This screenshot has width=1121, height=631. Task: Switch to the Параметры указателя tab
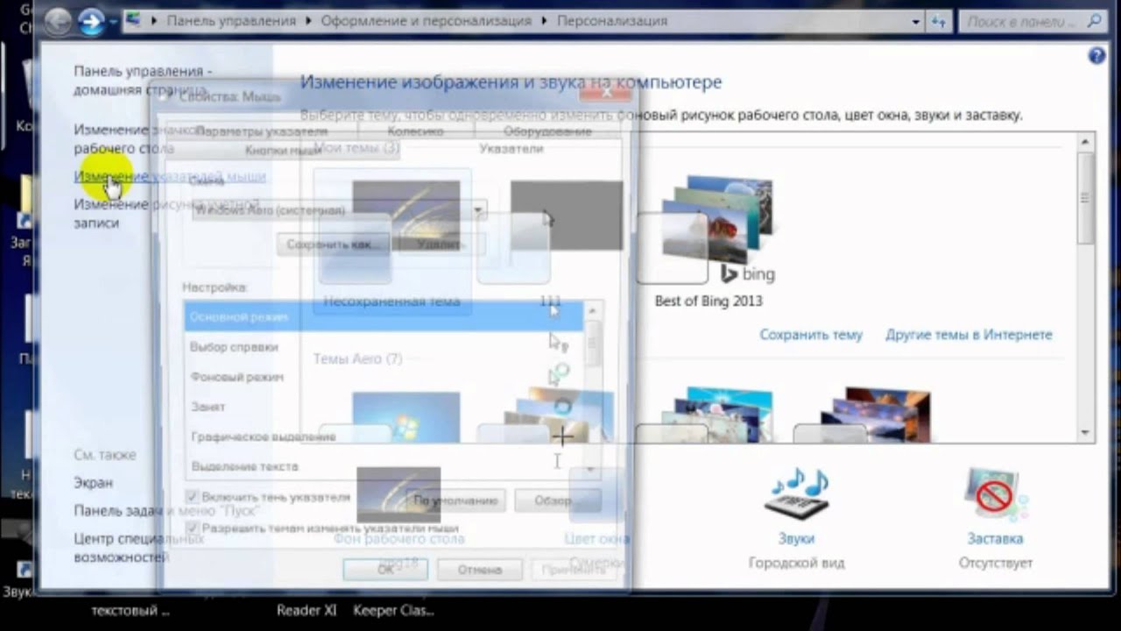261,131
